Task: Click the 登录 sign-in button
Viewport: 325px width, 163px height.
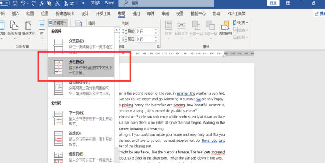Action: tap(273, 3)
